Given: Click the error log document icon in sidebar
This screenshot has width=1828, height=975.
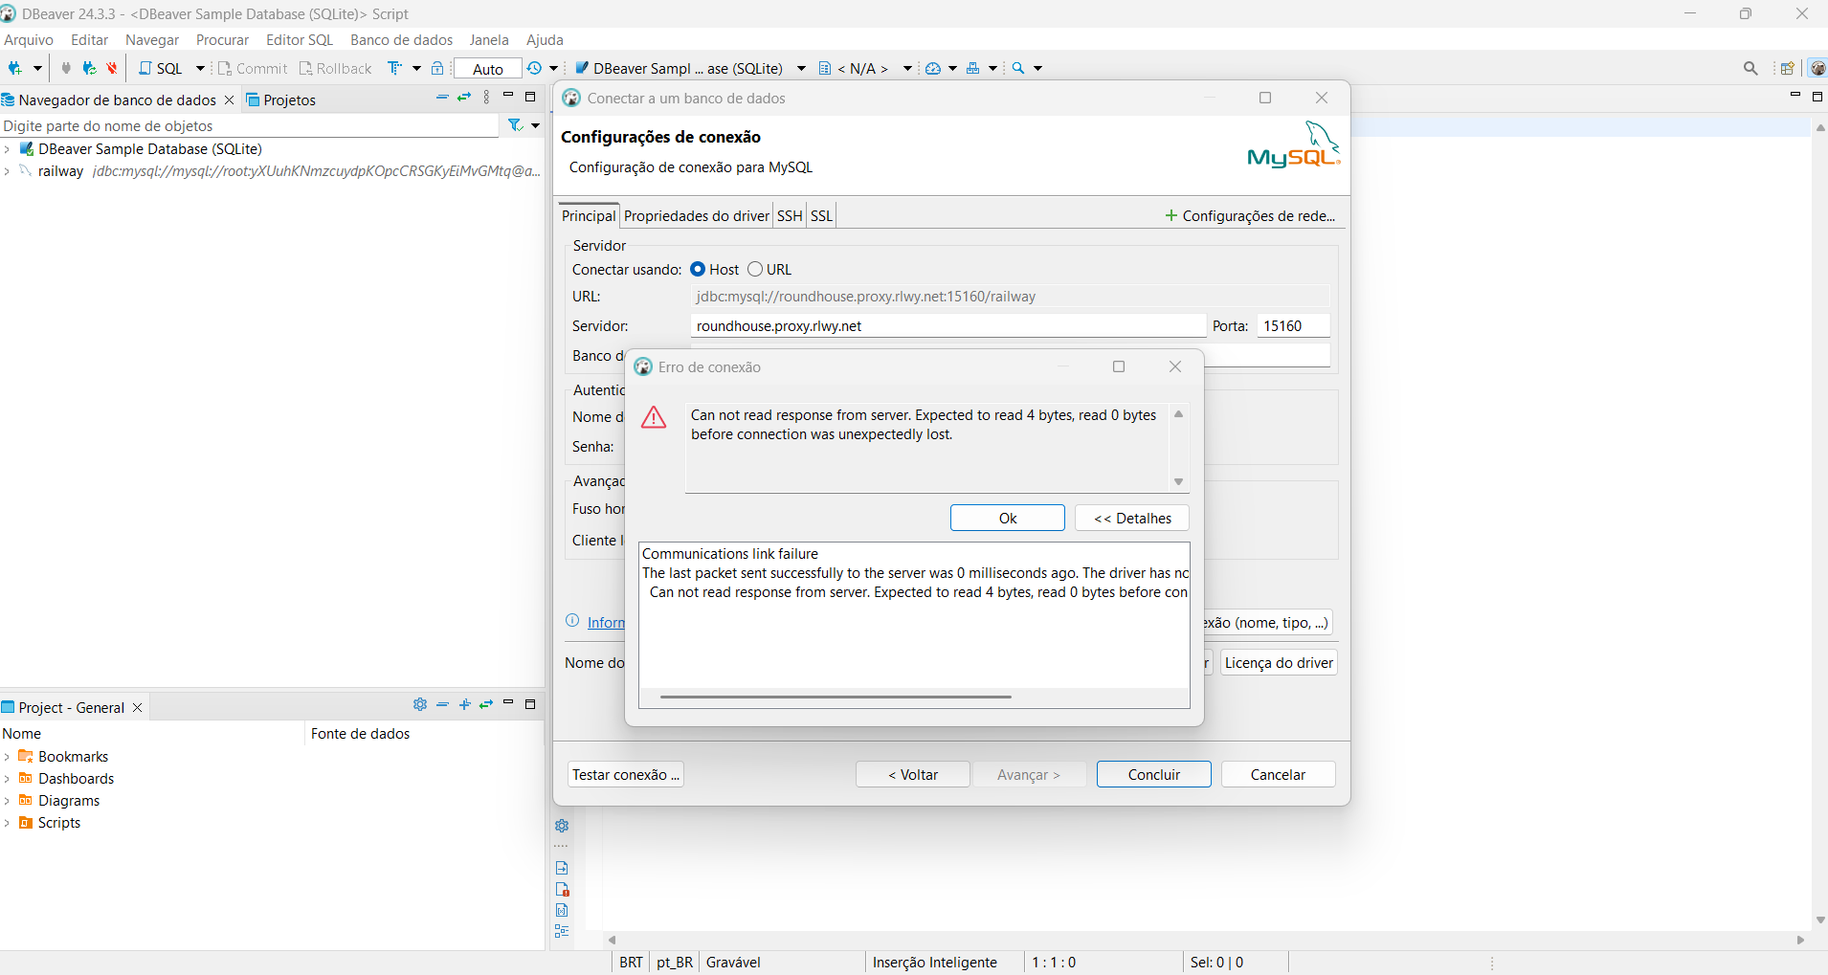Looking at the screenshot, I should click(x=562, y=889).
